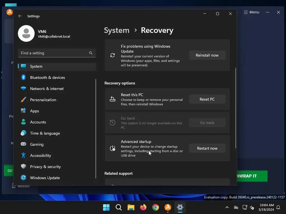This screenshot has width=286, height=214.
Task: Click the "Recovery options" heading
Action: 120,83
